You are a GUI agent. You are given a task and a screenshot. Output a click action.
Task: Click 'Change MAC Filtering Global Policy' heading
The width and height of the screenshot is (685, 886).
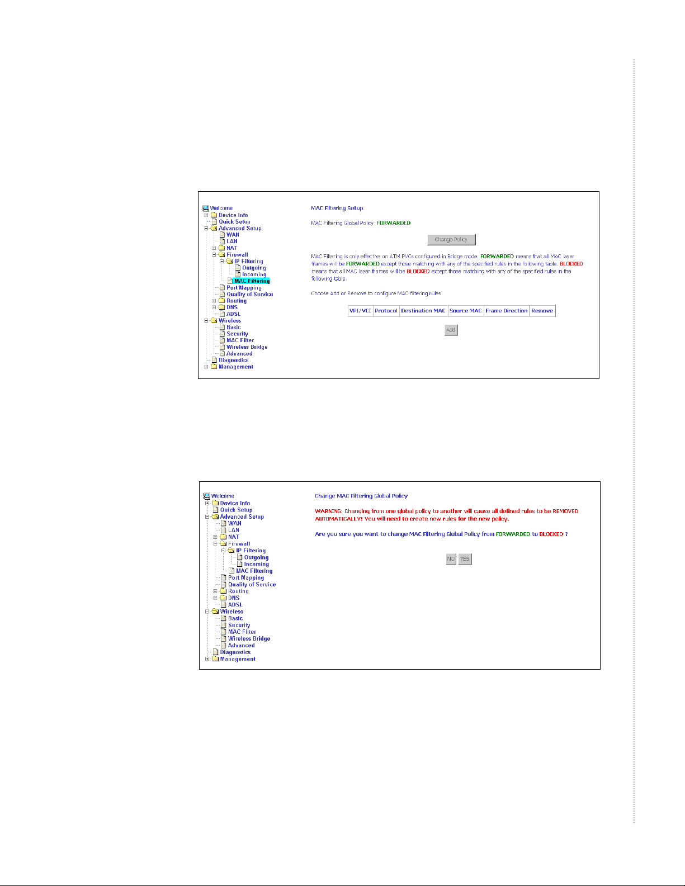click(361, 496)
